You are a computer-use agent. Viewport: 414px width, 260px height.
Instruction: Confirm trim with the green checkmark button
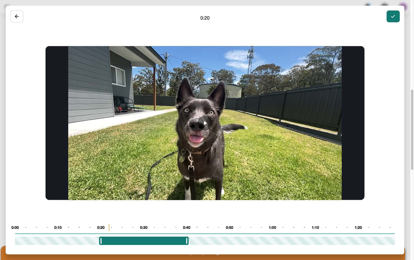[393, 16]
